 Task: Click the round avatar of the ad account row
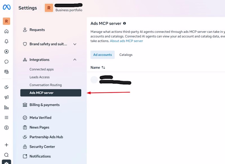(94, 80)
